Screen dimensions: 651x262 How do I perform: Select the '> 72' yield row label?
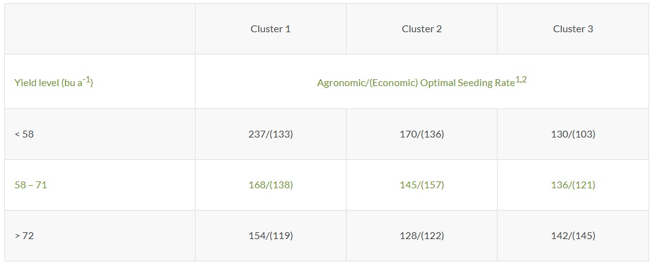24,236
